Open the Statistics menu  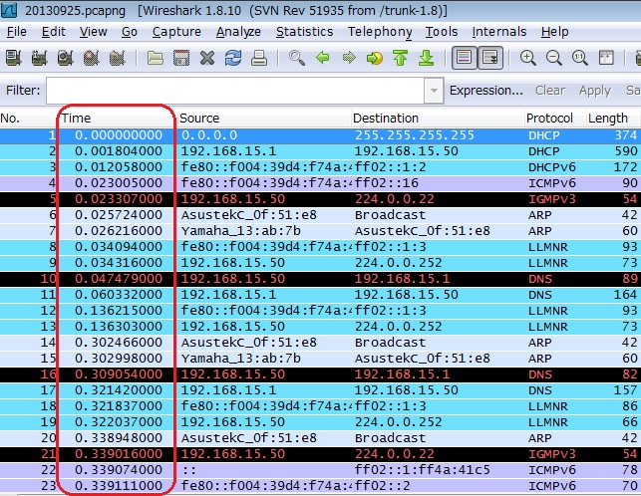click(x=305, y=32)
